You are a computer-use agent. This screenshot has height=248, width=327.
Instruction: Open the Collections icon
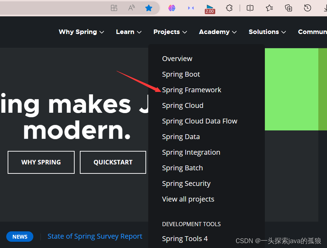(x=288, y=8)
